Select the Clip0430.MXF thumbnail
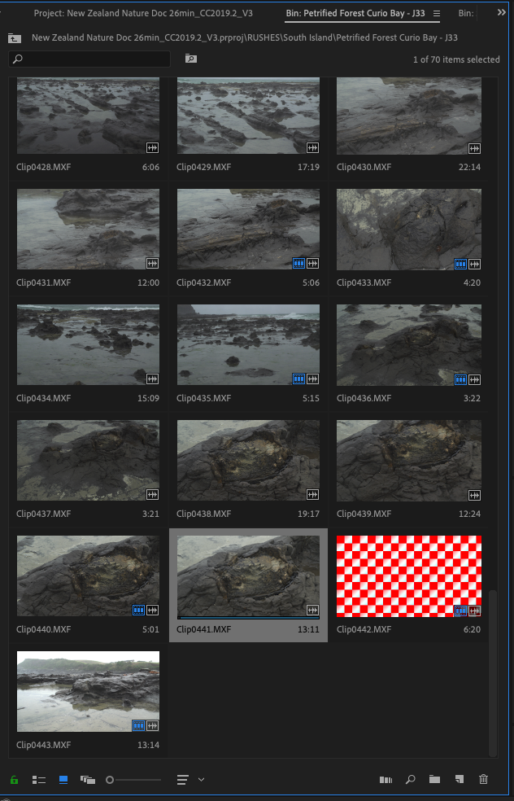This screenshot has height=801, width=514. coord(409,116)
